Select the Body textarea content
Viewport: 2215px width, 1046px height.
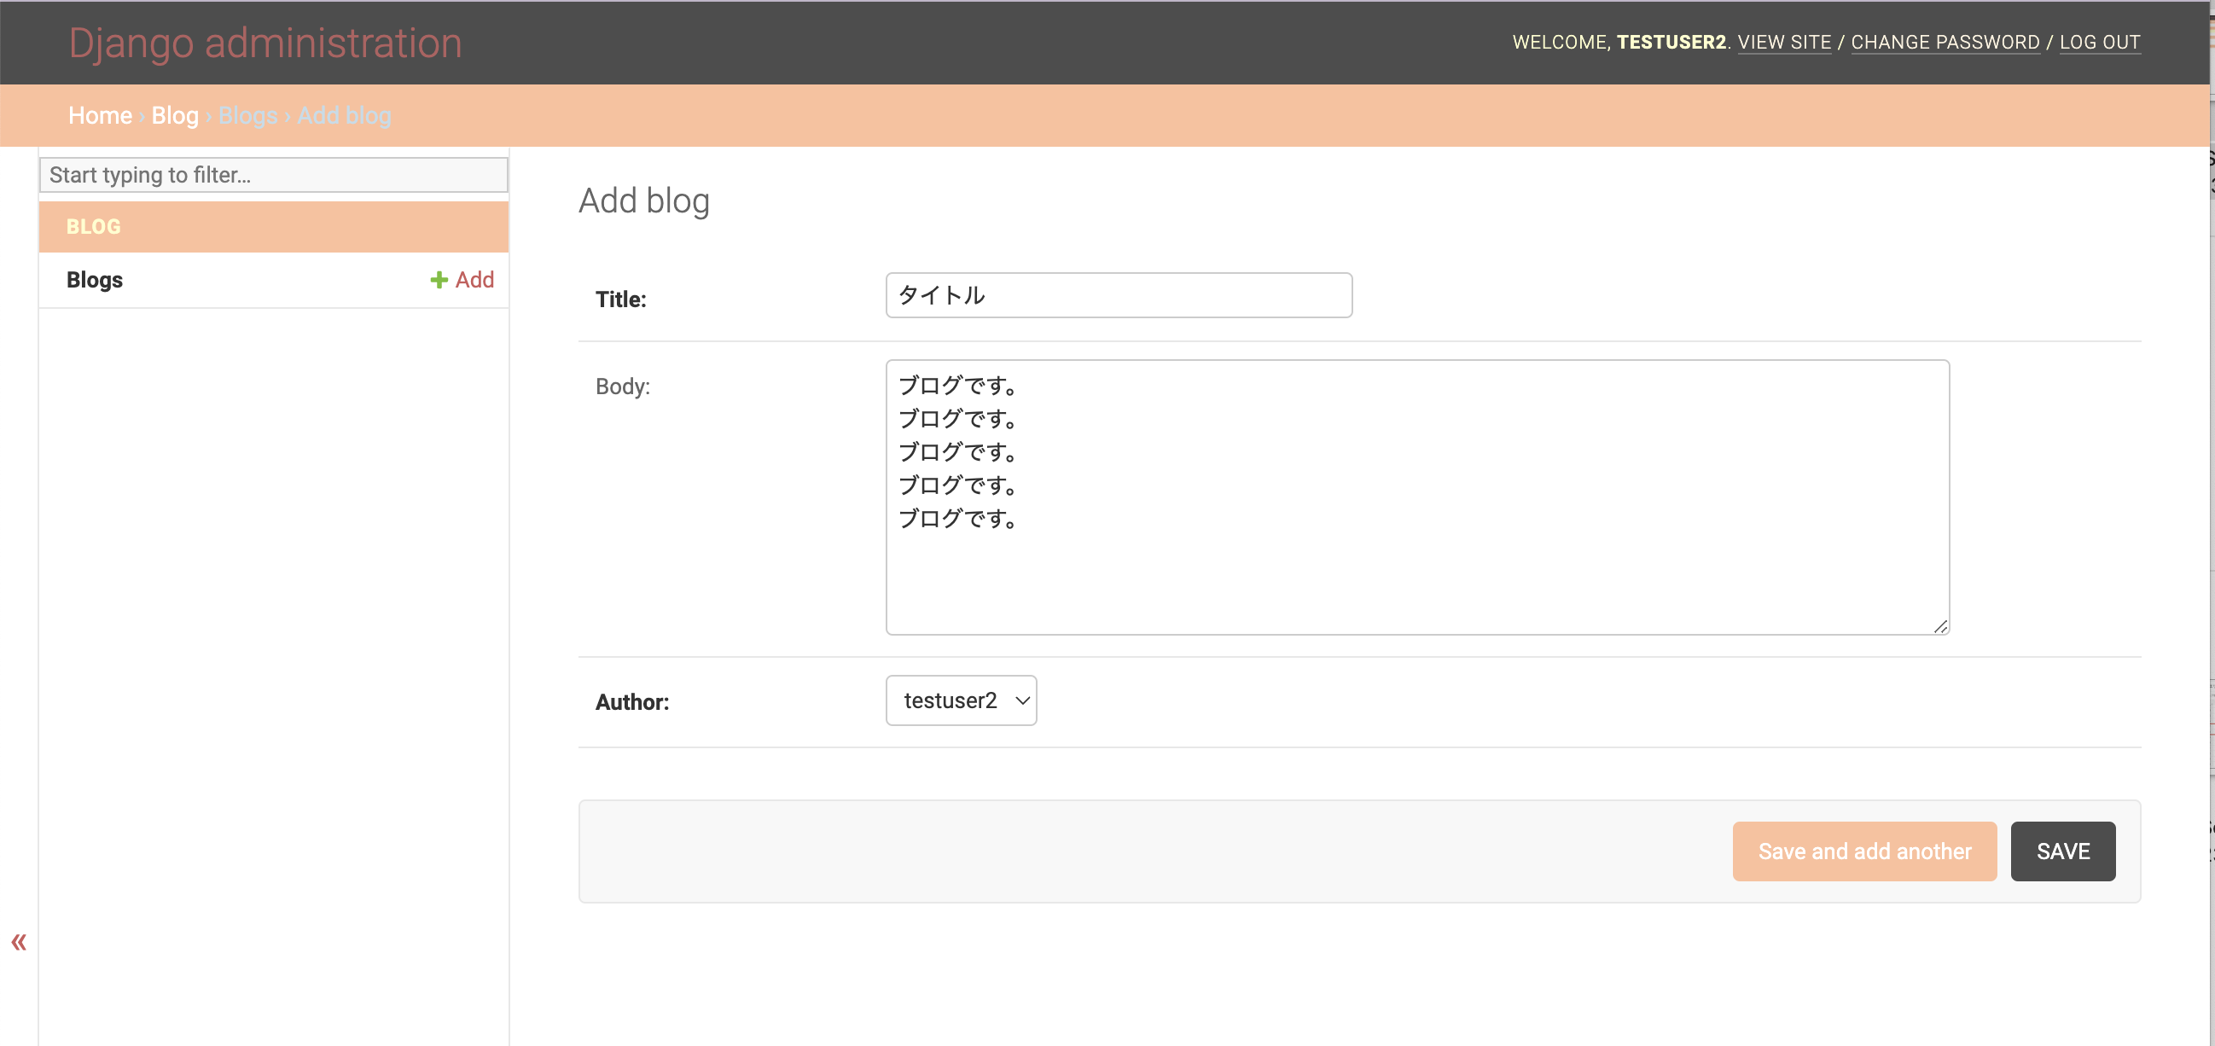(x=1417, y=497)
